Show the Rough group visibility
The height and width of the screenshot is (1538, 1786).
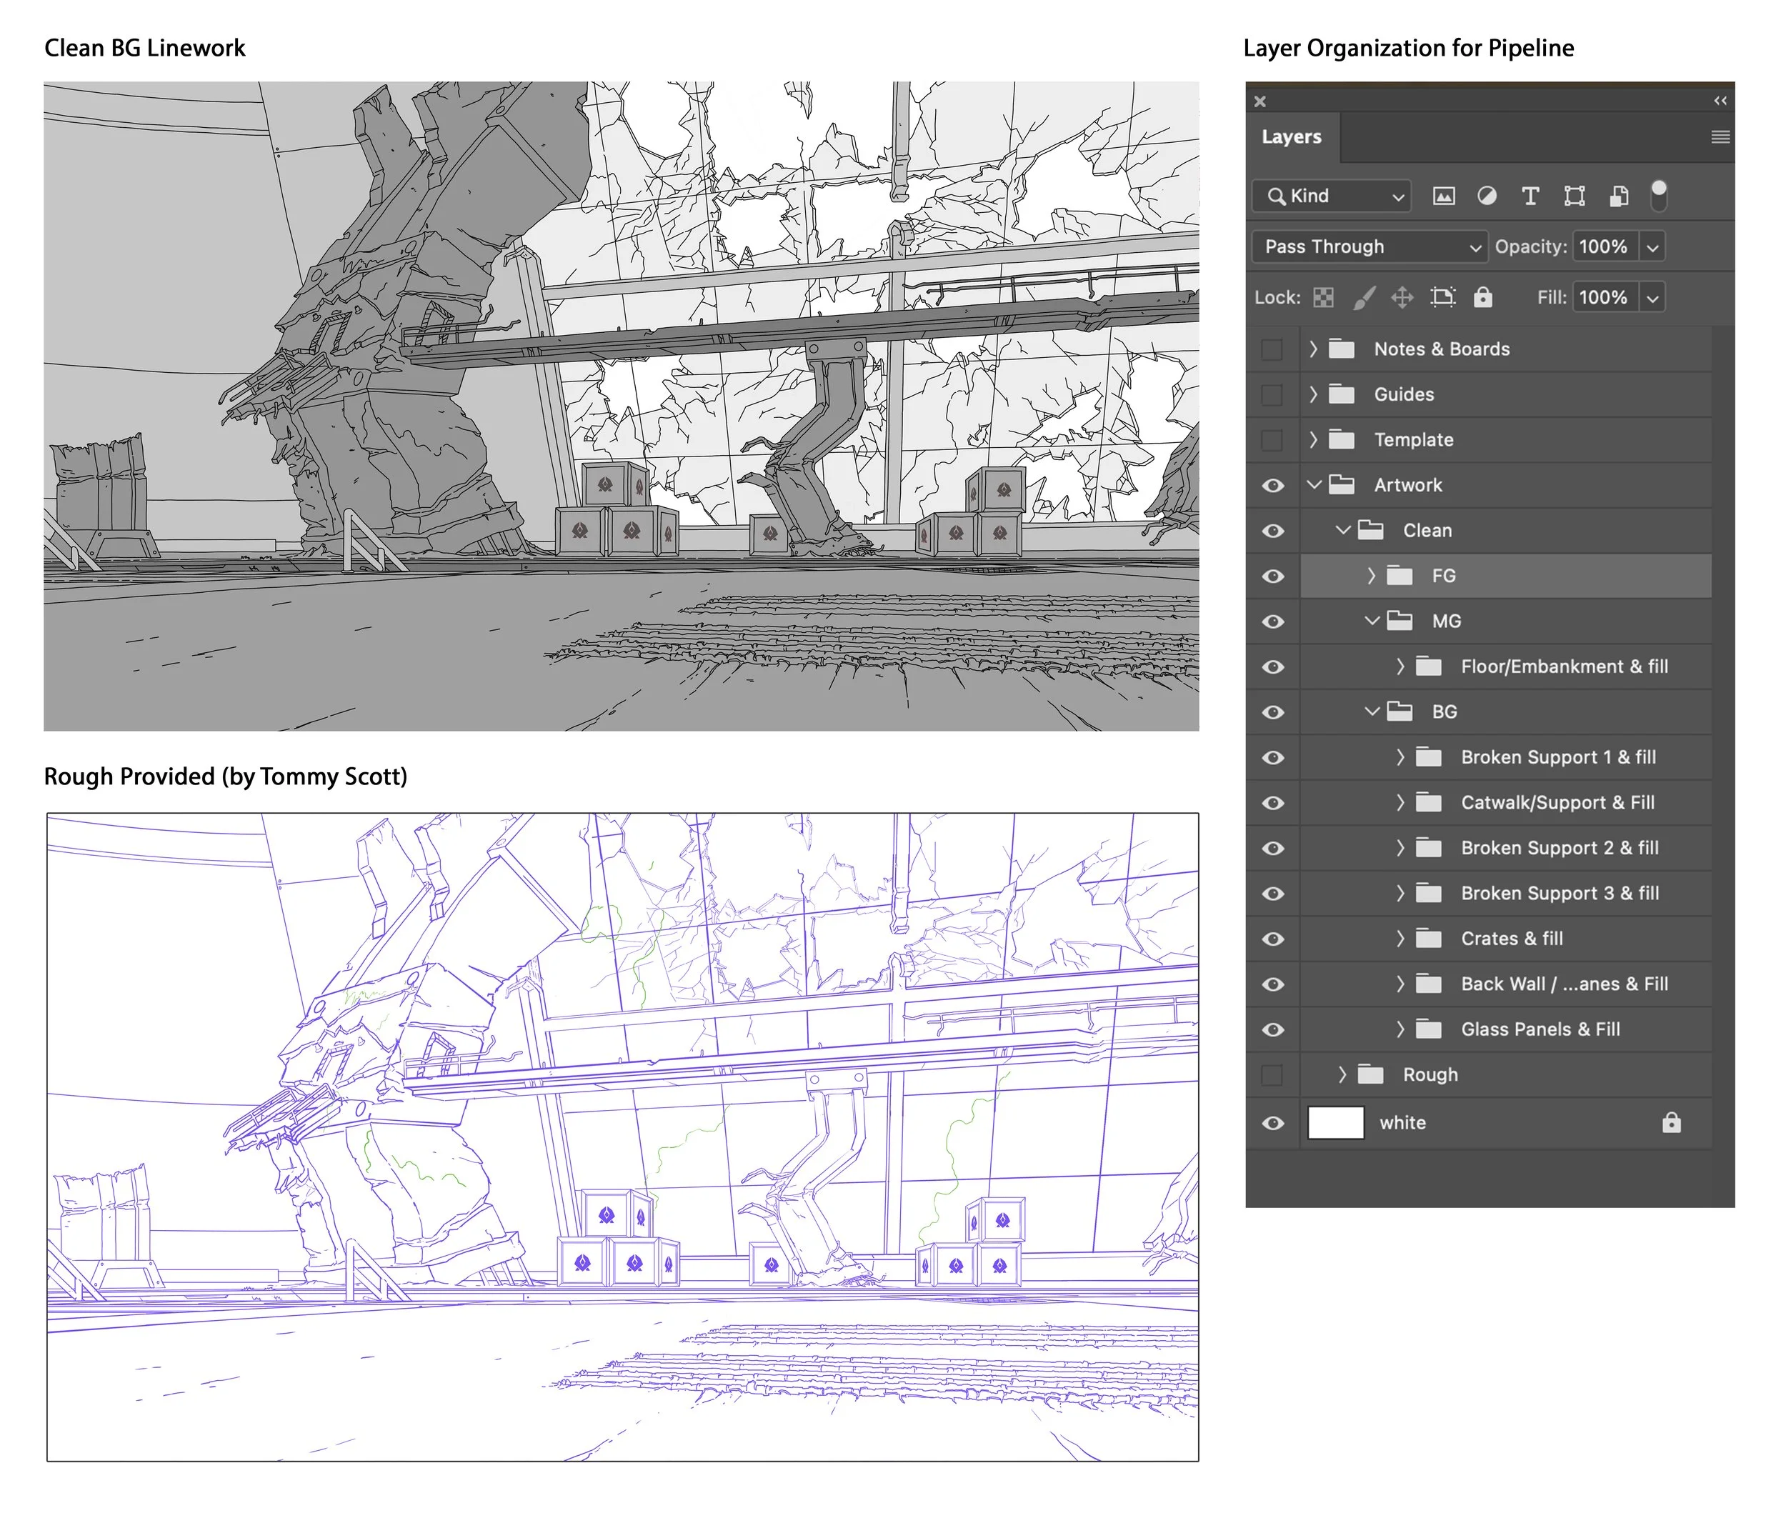coord(1272,1075)
